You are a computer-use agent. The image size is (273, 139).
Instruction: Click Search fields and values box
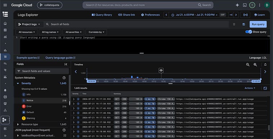42,71
